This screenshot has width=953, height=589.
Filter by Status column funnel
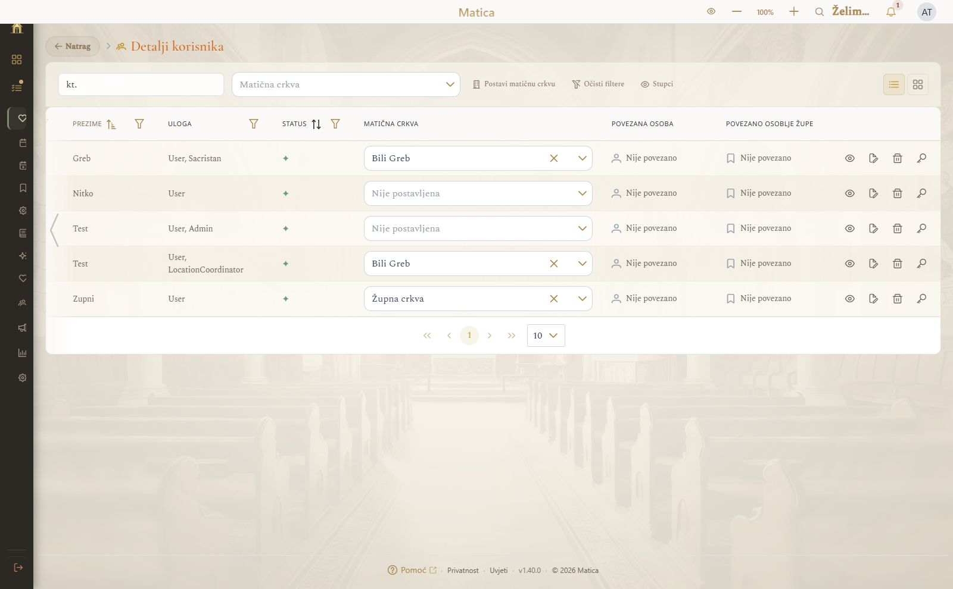click(335, 124)
